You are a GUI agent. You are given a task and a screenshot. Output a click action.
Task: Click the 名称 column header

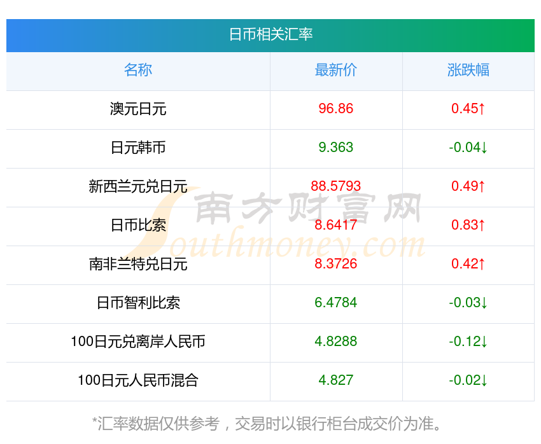click(138, 70)
